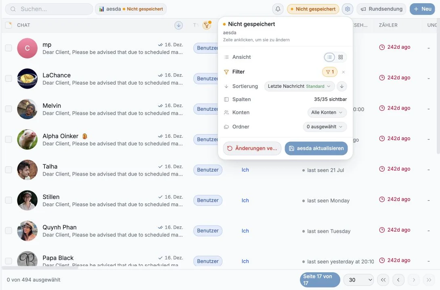Click Ich link in Papa Black row
This screenshot has width=440, height=290.
pos(245,261)
